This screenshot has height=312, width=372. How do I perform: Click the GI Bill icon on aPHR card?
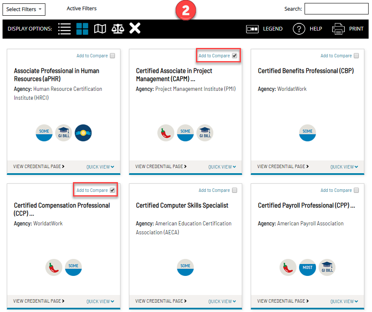click(x=64, y=133)
